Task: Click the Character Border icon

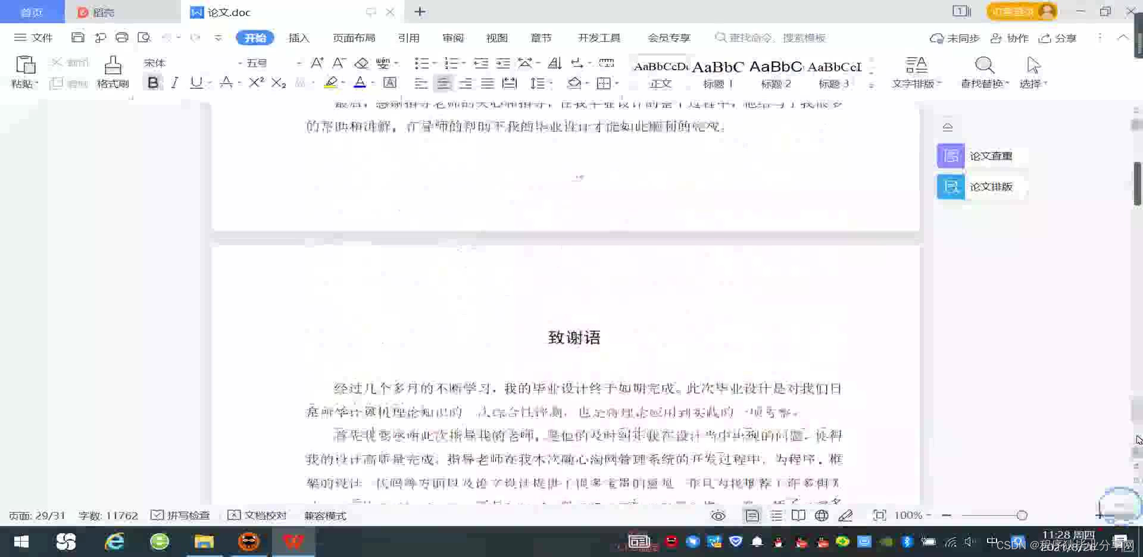Action: pos(390,83)
